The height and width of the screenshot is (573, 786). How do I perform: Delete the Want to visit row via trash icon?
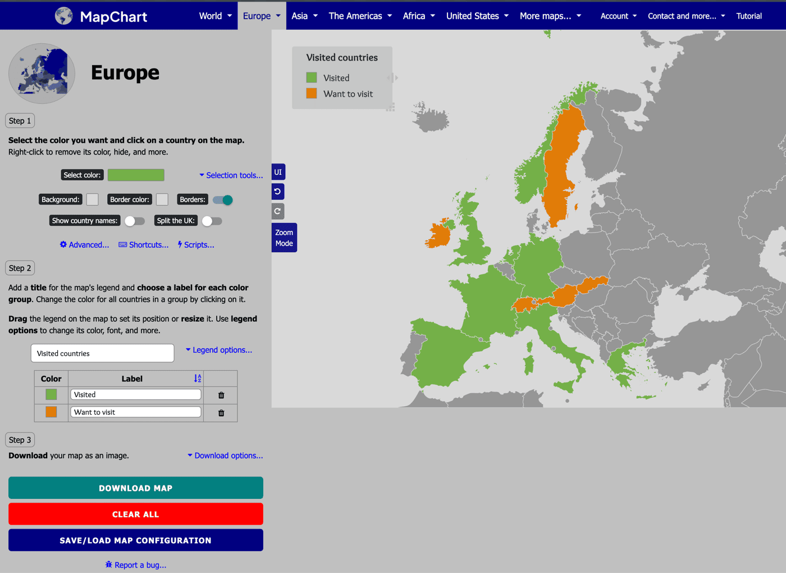[x=221, y=413]
